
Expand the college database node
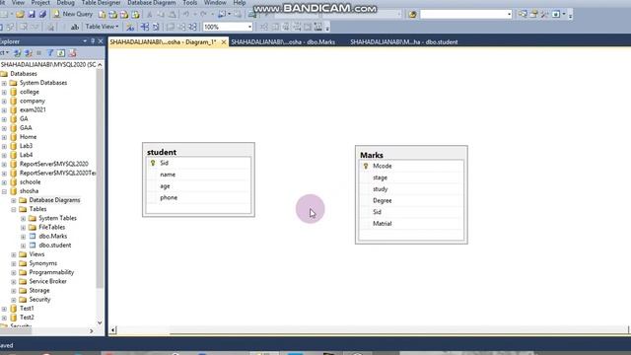pos(4,92)
